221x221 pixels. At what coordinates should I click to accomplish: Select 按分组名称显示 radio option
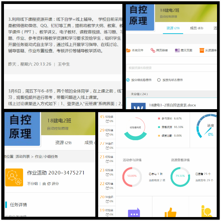pyautogui.click(x=128, y=80)
